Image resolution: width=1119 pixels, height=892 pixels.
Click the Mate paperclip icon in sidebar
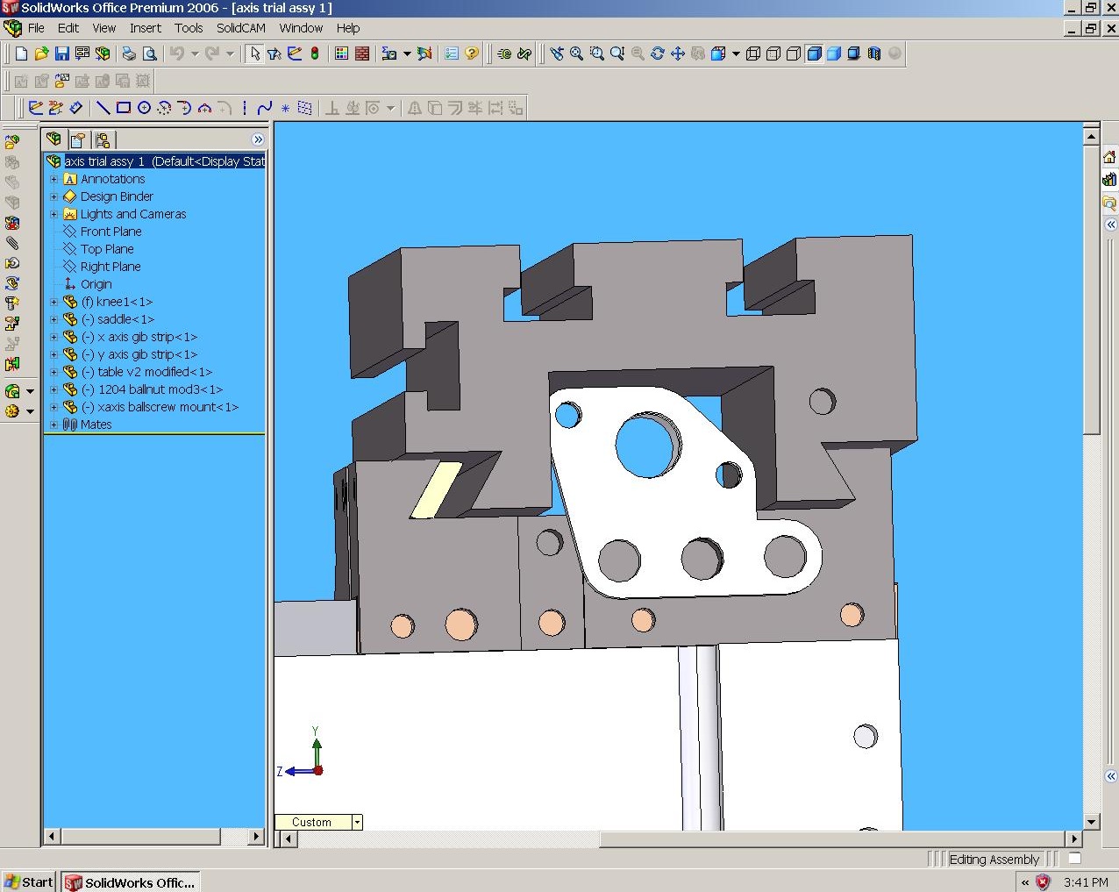tap(12, 243)
